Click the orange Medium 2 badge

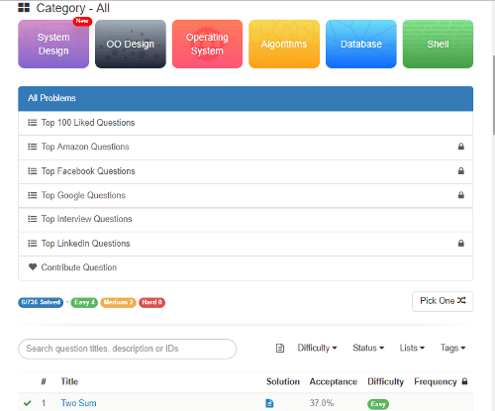click(118, 302)
